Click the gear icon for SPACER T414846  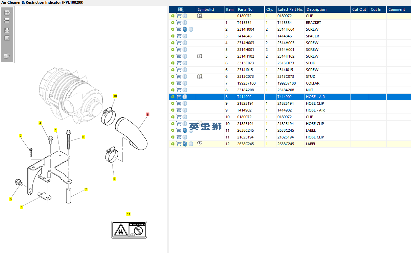pyautogui.click(x=172, y=36)
